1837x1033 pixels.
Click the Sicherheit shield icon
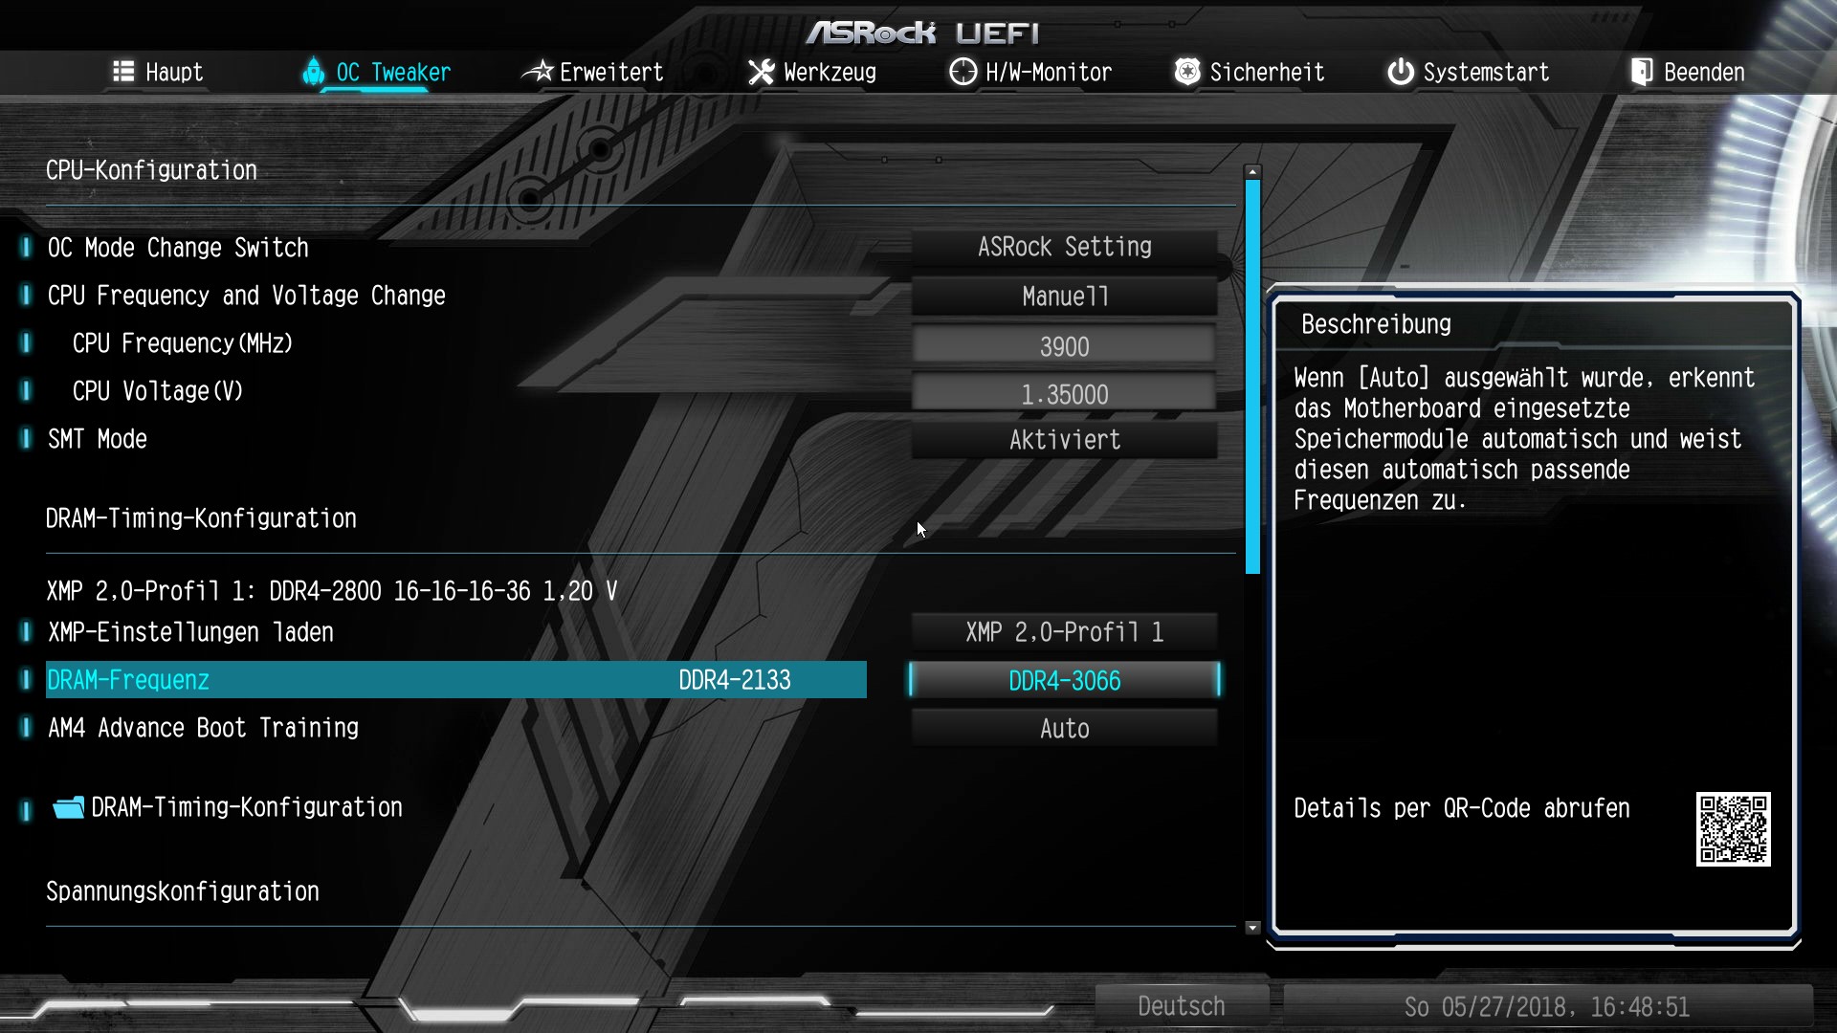click(x=1186, y=72)
